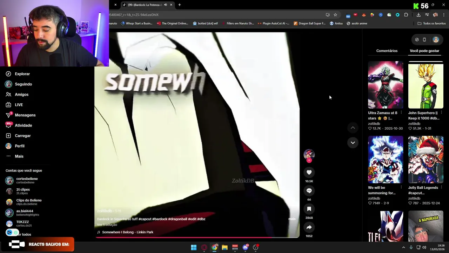Switch to the Comentários tab
This screenshot has height=253, width=449.
coord(387,51)
